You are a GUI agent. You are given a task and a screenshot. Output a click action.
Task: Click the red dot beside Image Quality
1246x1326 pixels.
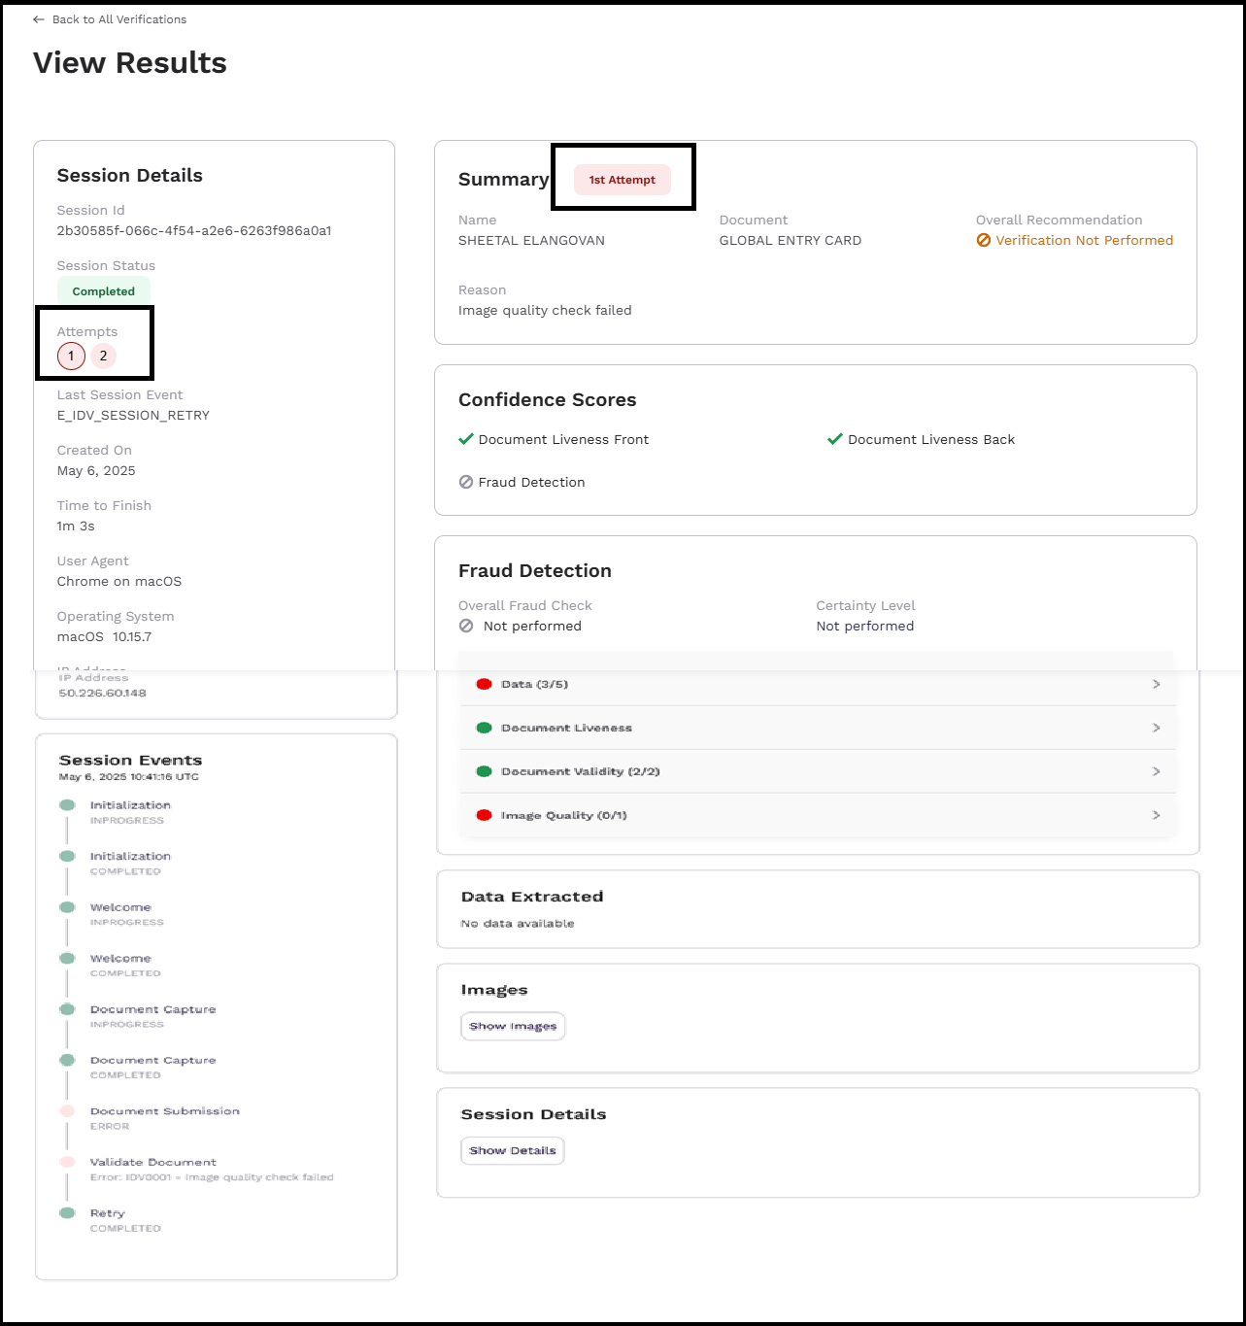point(484,815)
